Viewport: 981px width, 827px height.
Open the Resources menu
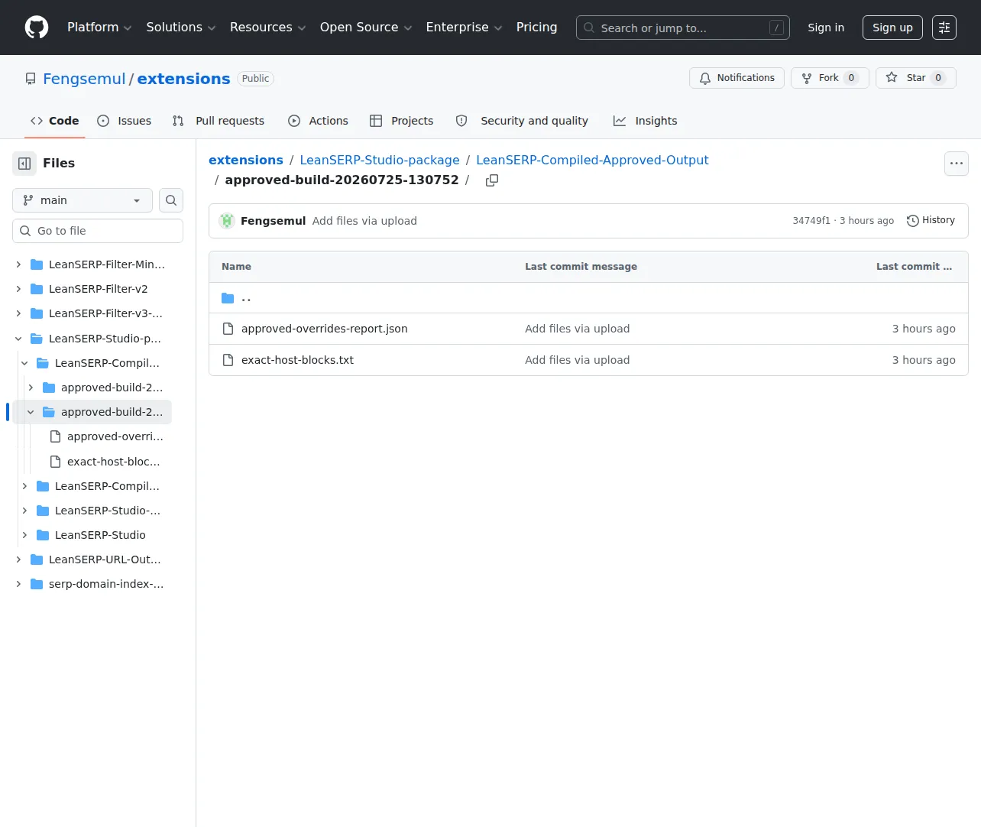[x=268, y=28]
